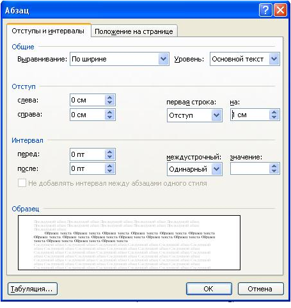Increase first line indent value arrow
This screenshot has height=308, width=291.
274,112
